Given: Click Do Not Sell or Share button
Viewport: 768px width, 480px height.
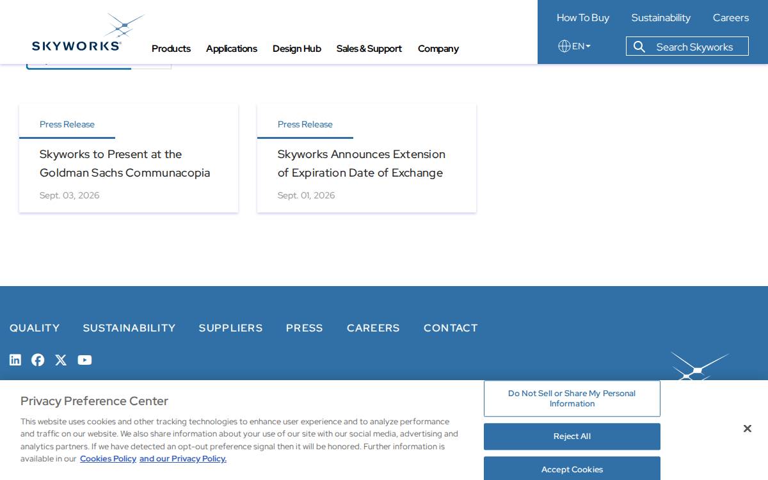Looking at the screenshot, I should tap(572, 399).
